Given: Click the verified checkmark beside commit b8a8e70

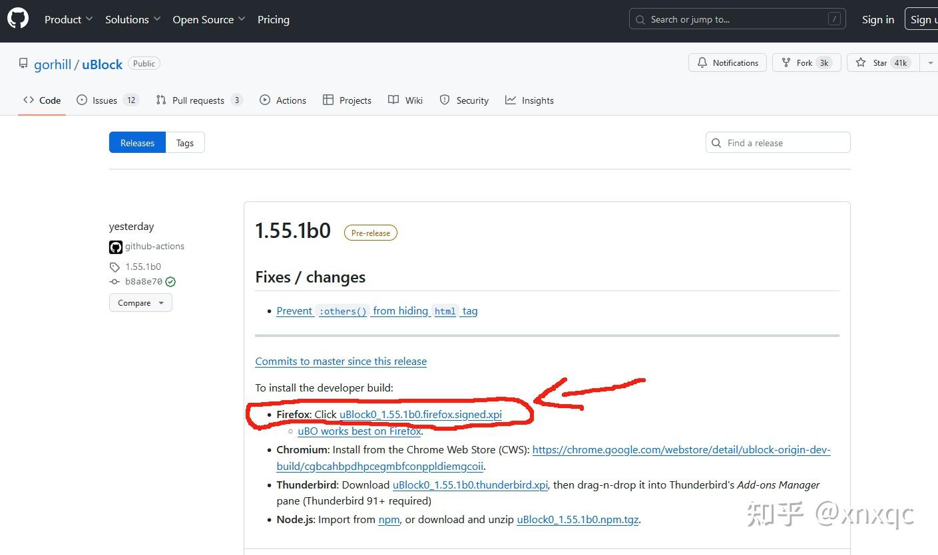Looking at the screenshot, I should (x=170, y=281).
